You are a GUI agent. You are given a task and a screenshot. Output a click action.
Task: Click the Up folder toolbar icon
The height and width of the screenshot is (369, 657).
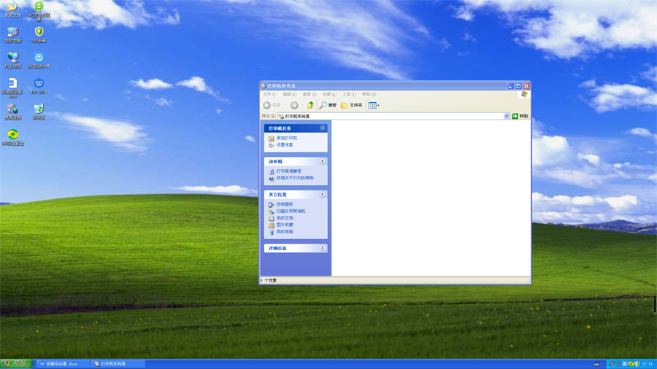[310, 105]
